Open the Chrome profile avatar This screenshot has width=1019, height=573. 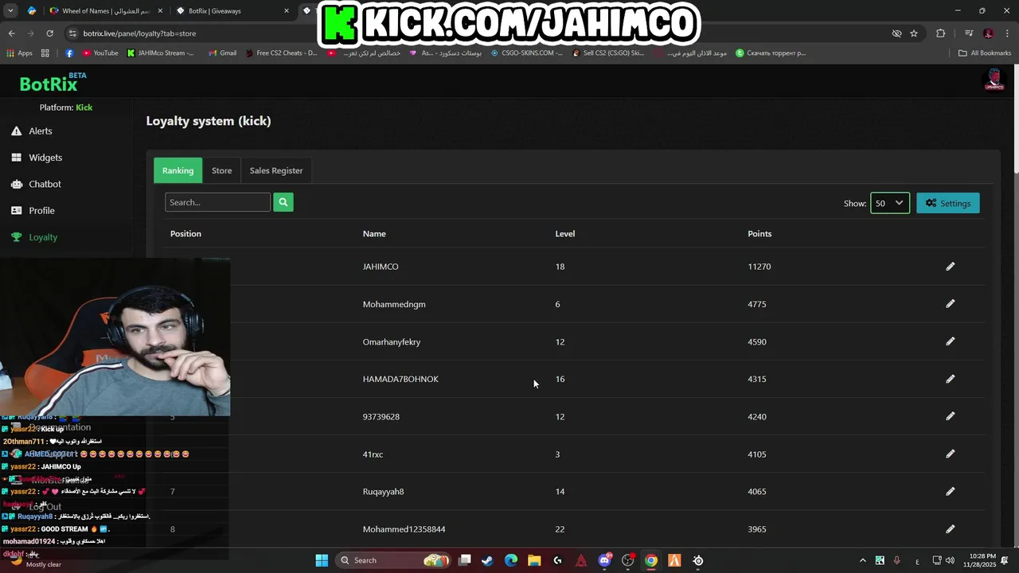(x=988, y=33)
